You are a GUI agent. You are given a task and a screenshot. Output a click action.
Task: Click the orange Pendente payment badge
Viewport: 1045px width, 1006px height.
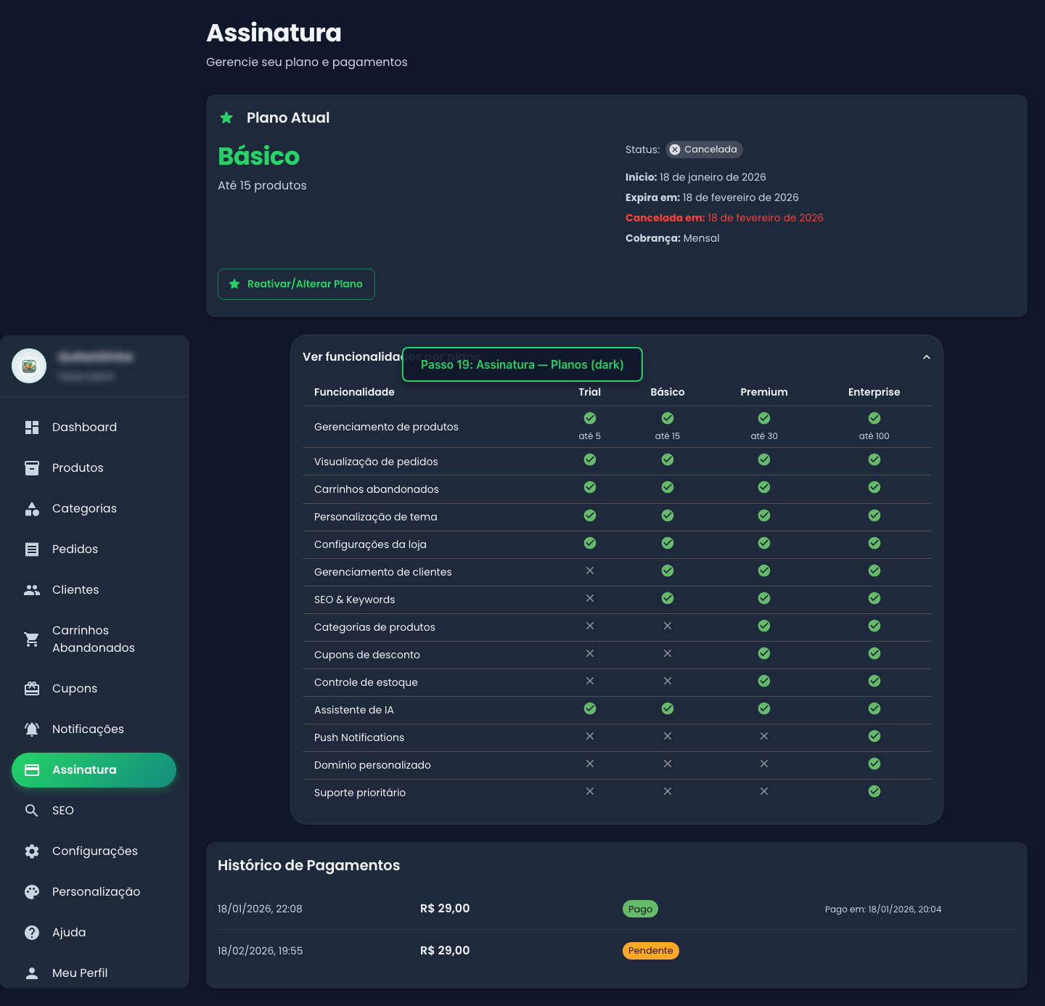pos(650,951)
